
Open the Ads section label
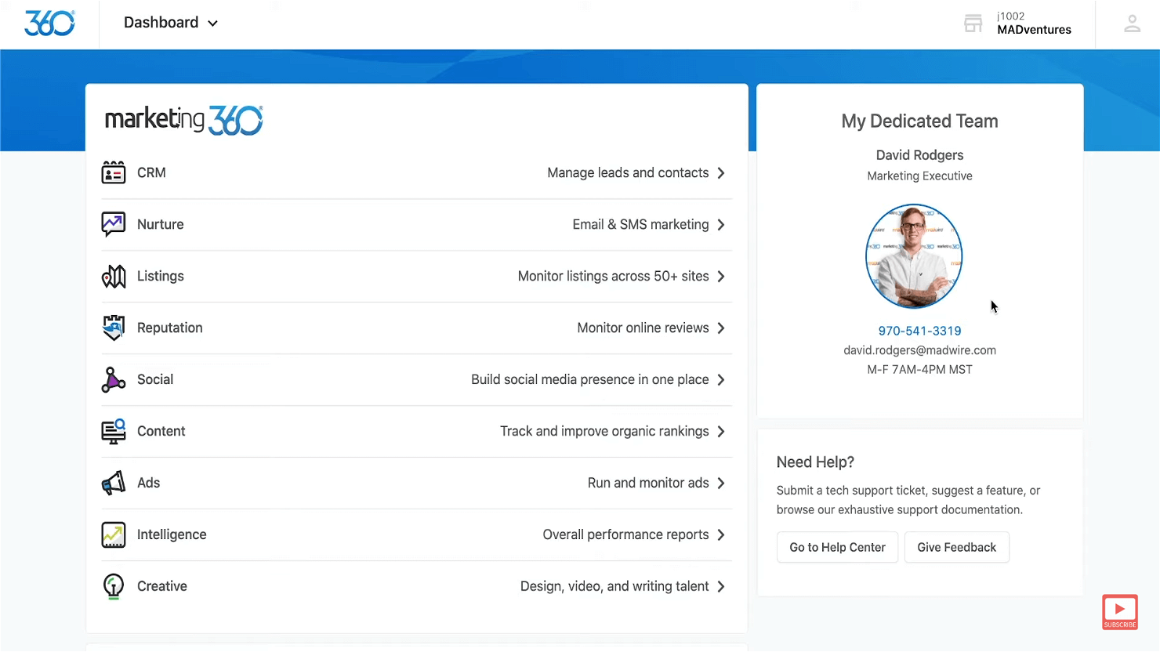point(148,483)
